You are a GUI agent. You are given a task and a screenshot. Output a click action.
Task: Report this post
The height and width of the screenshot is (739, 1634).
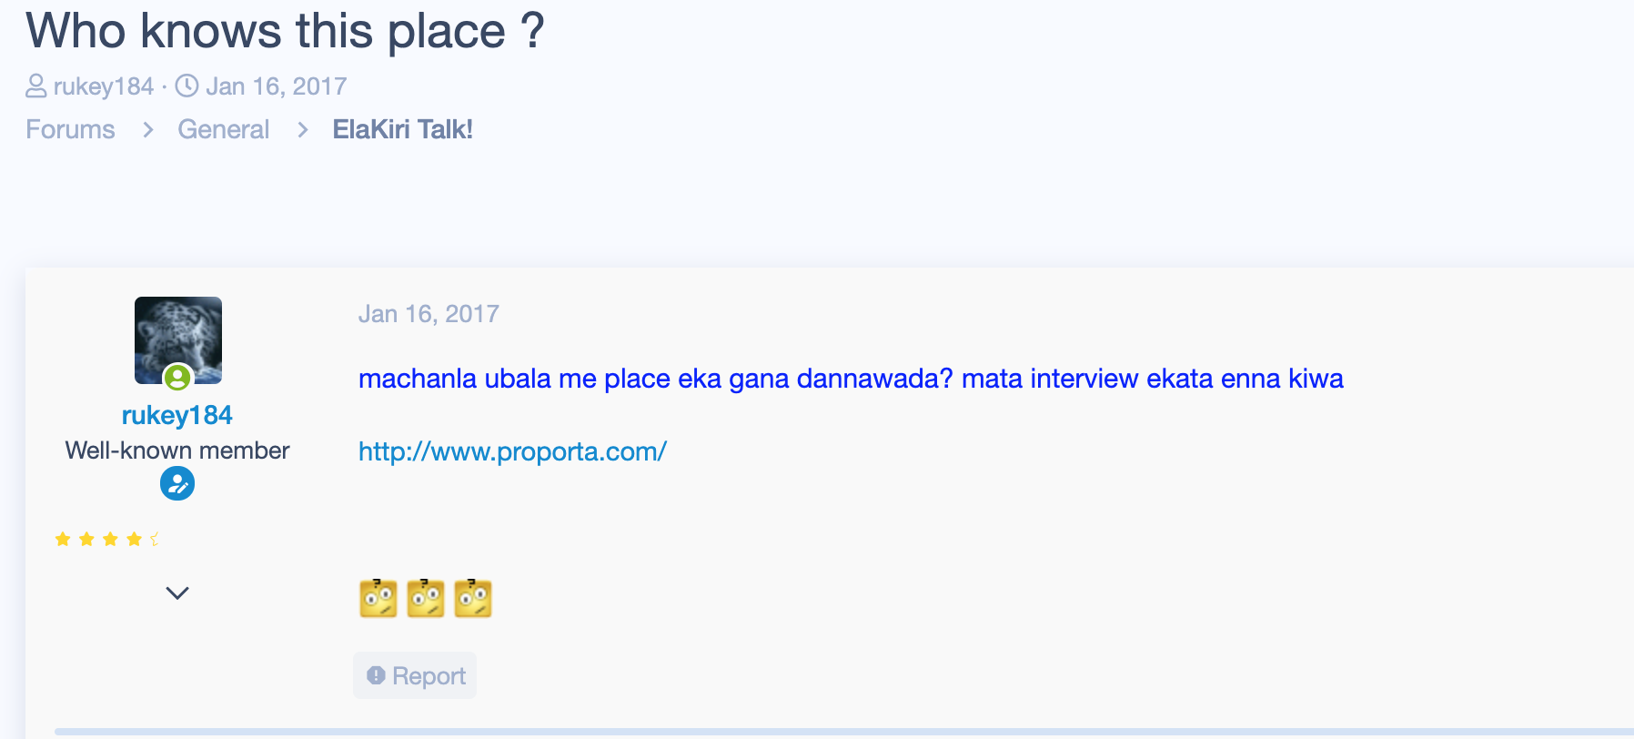coord(415,675)
